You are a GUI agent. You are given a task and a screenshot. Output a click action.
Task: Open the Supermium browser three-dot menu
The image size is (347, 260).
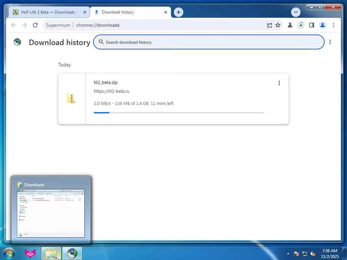[x=333, y=25]
